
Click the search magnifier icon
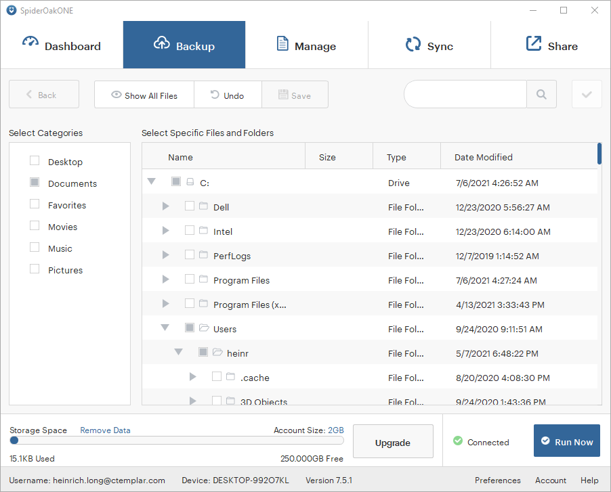541,94
